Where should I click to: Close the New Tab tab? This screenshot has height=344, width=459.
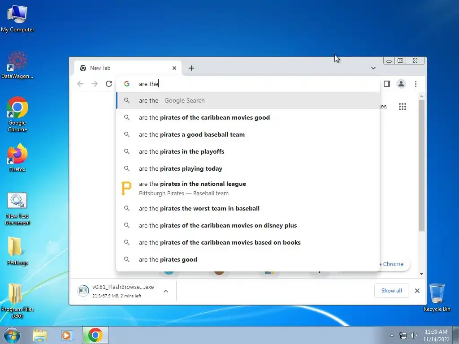click(x=174, y=68)
